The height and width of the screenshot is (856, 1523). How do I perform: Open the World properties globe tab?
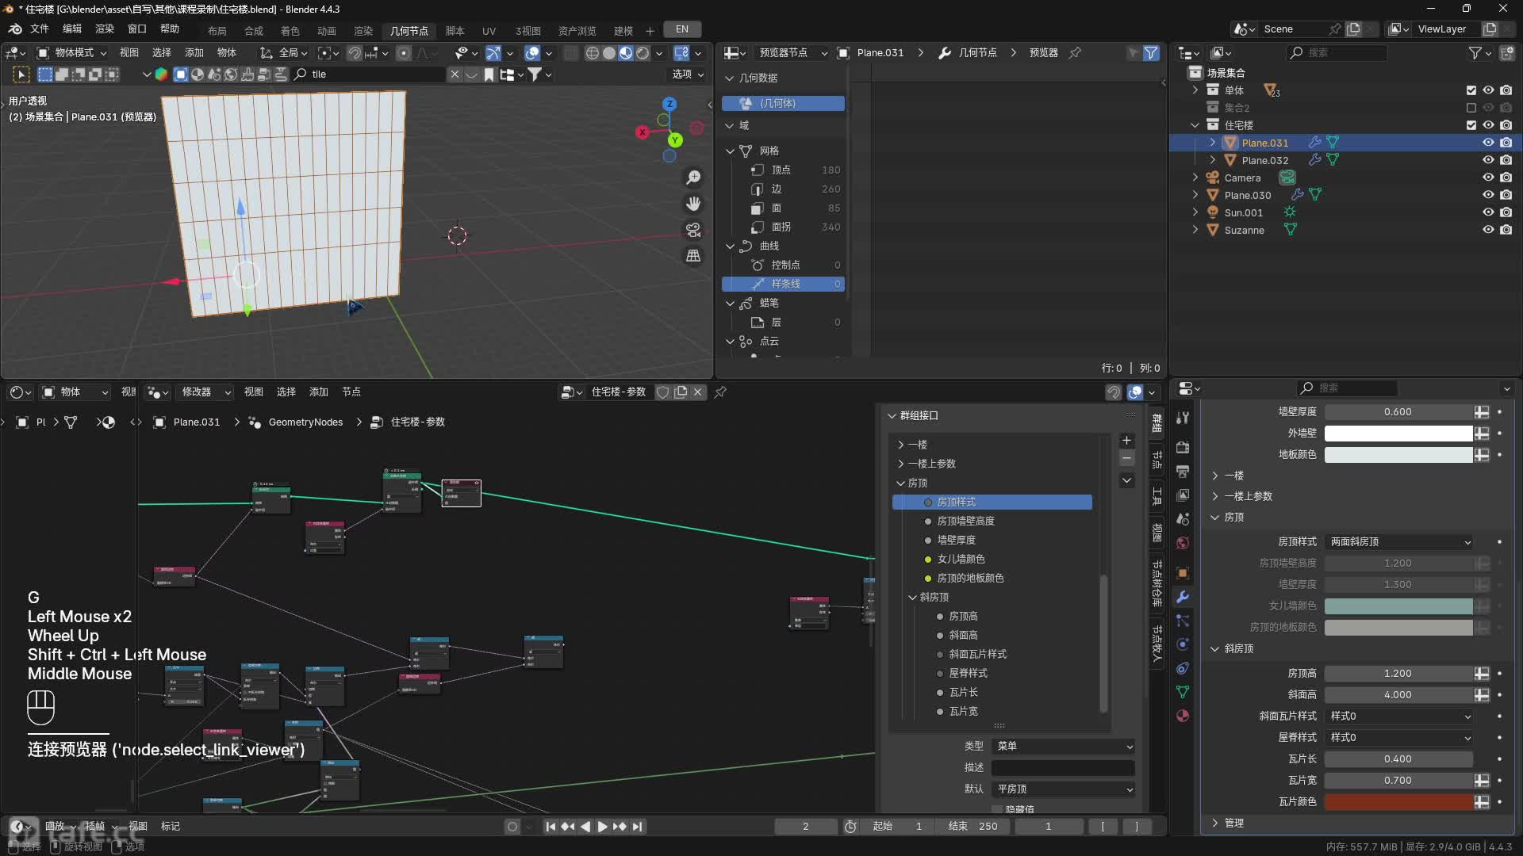coord(1183,543)
